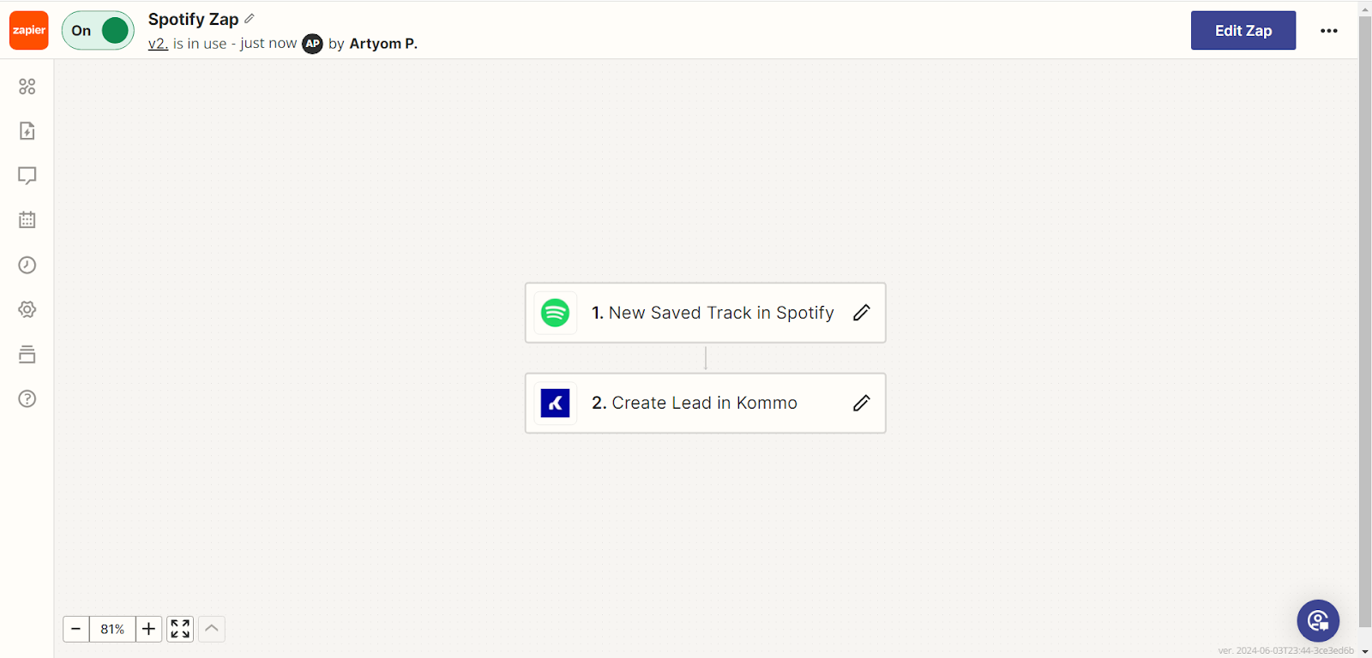Edit the Spotify step with its pencil

[862, 313]
